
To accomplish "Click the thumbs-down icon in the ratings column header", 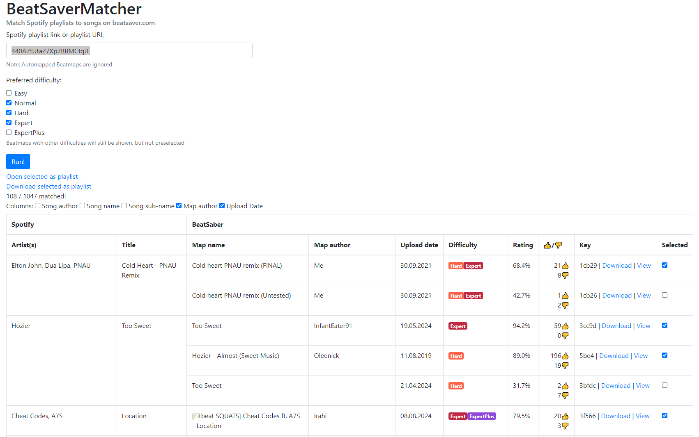I will click(559, 245).
